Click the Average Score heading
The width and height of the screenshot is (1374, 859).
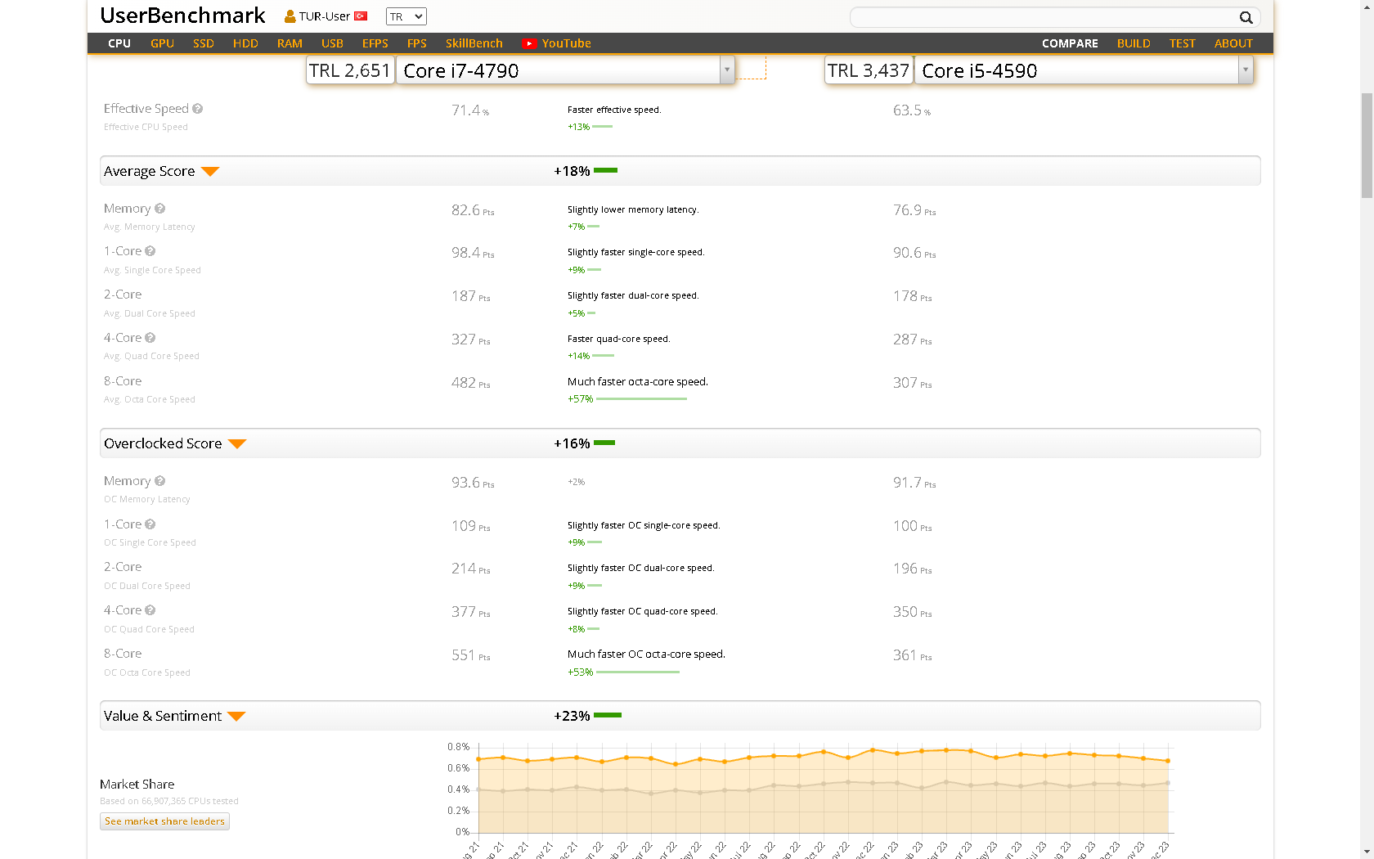[149, 172]
